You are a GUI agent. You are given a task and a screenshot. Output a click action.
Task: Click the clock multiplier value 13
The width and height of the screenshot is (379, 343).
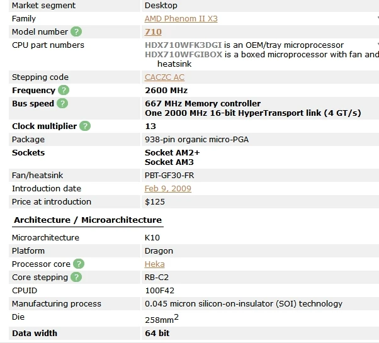coord(150,127)
